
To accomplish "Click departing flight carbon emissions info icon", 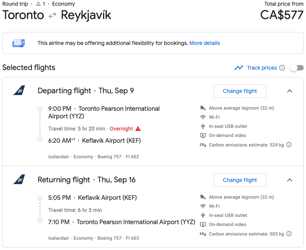I will point(289,145).
